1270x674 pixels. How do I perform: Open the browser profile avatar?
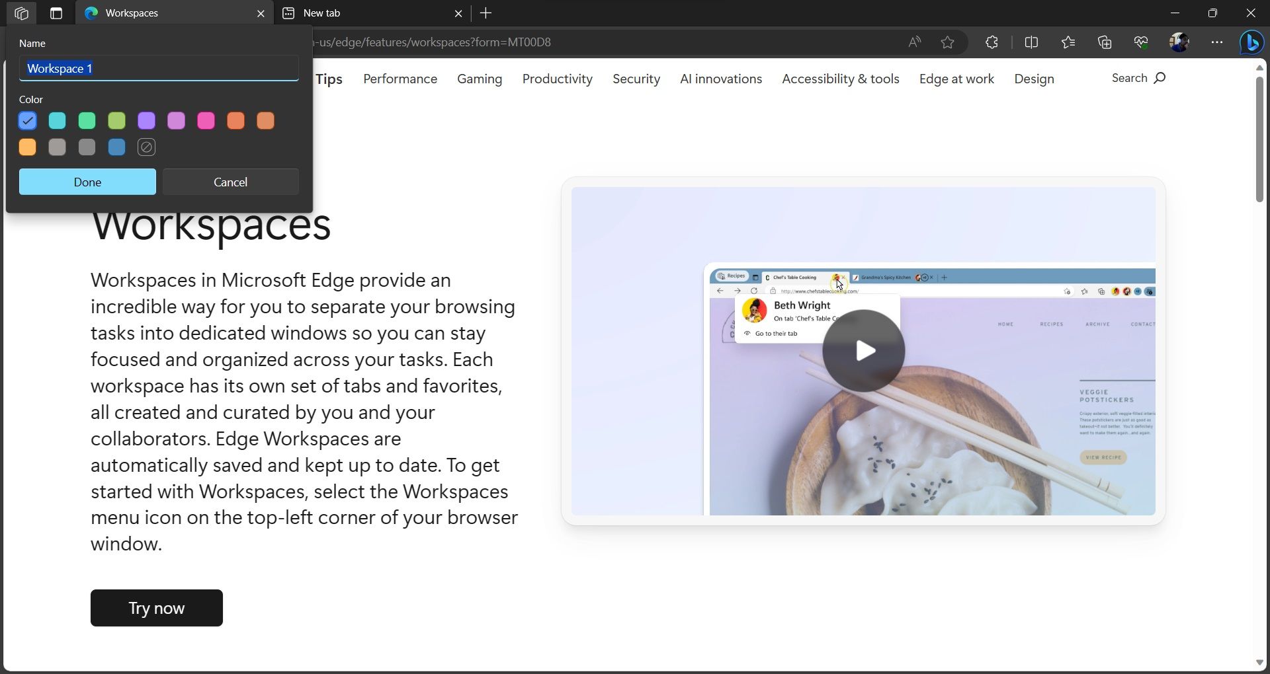pos(1179,42)
